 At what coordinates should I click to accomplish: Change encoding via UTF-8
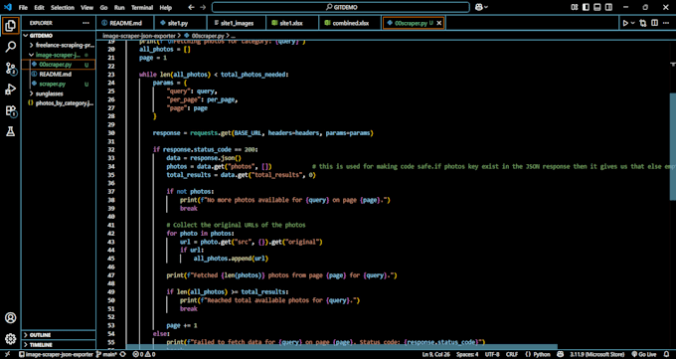click(x=492, y=354)
